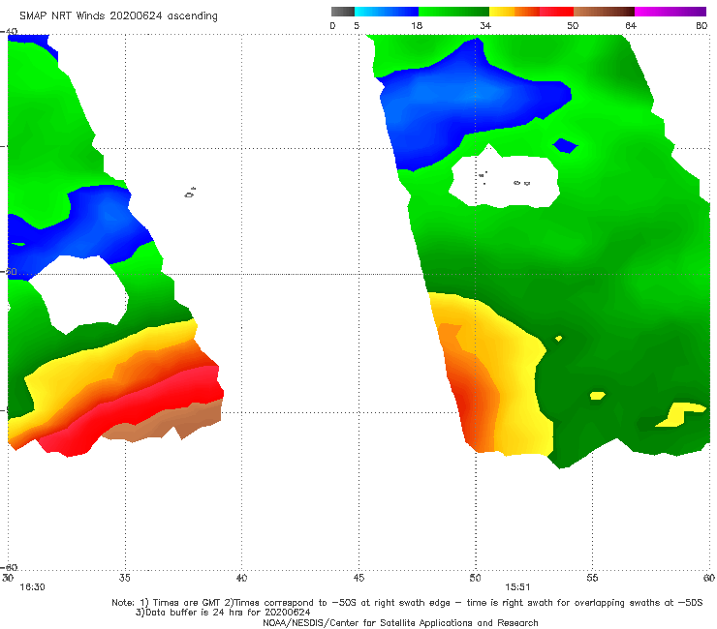Click the swath time '16:30'
Image resolution: width=717 pixels, height=629 pixels.
point(32,587)
